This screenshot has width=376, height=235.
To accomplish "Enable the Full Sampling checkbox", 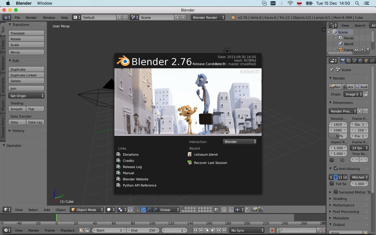I will (x=331, y=184).
